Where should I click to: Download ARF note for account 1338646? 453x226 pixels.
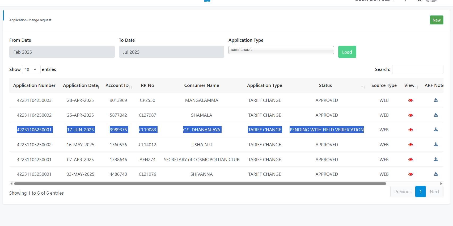[436, 159]
